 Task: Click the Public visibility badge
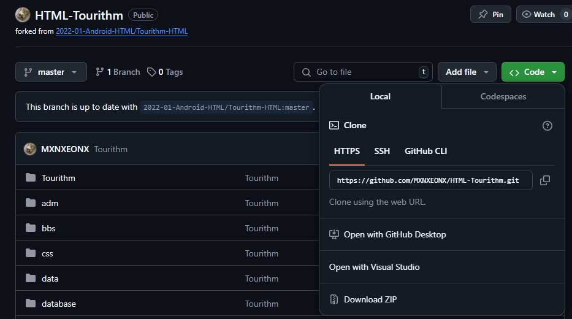(x=143, y=15)
